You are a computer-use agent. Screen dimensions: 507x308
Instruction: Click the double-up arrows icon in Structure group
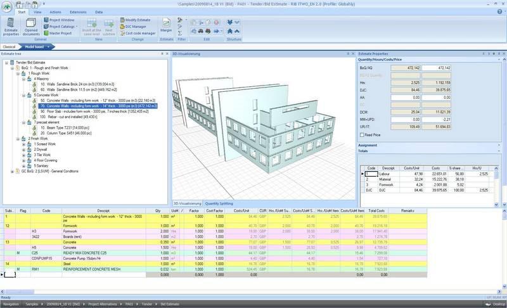230,31
